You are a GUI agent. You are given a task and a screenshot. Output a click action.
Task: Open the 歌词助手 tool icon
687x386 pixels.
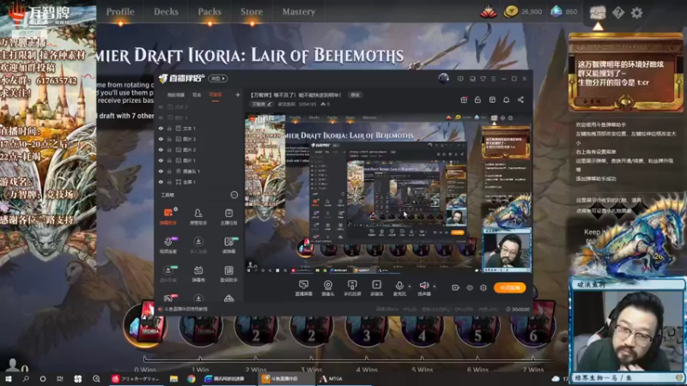click(x=228, y=274)
